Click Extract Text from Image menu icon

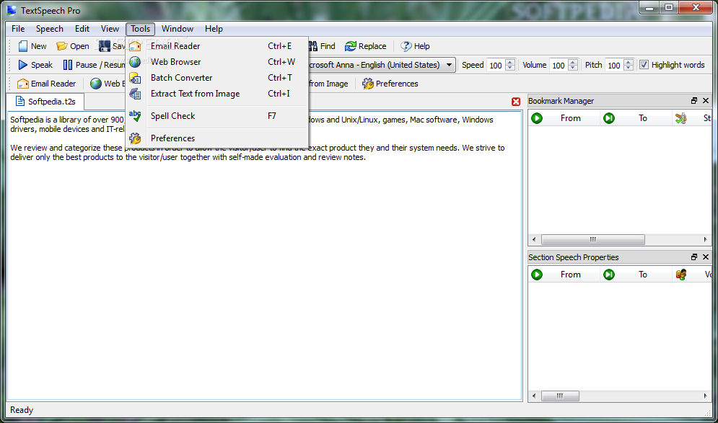point(135,94)
